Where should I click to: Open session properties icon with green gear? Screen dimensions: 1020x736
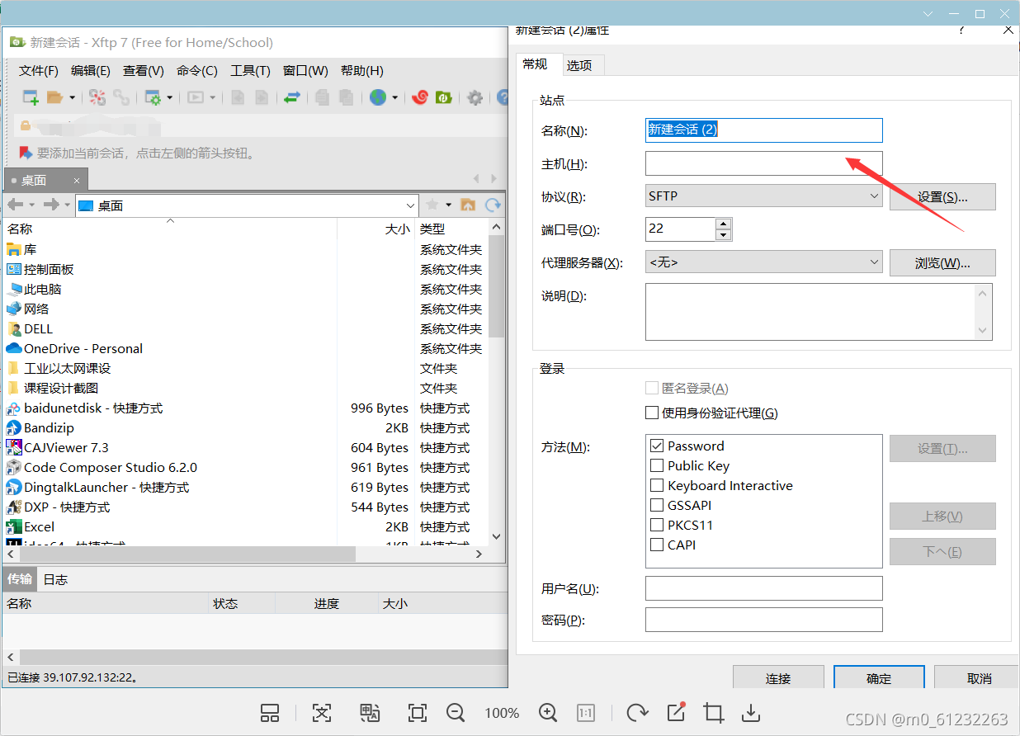(x=153, y=97)
